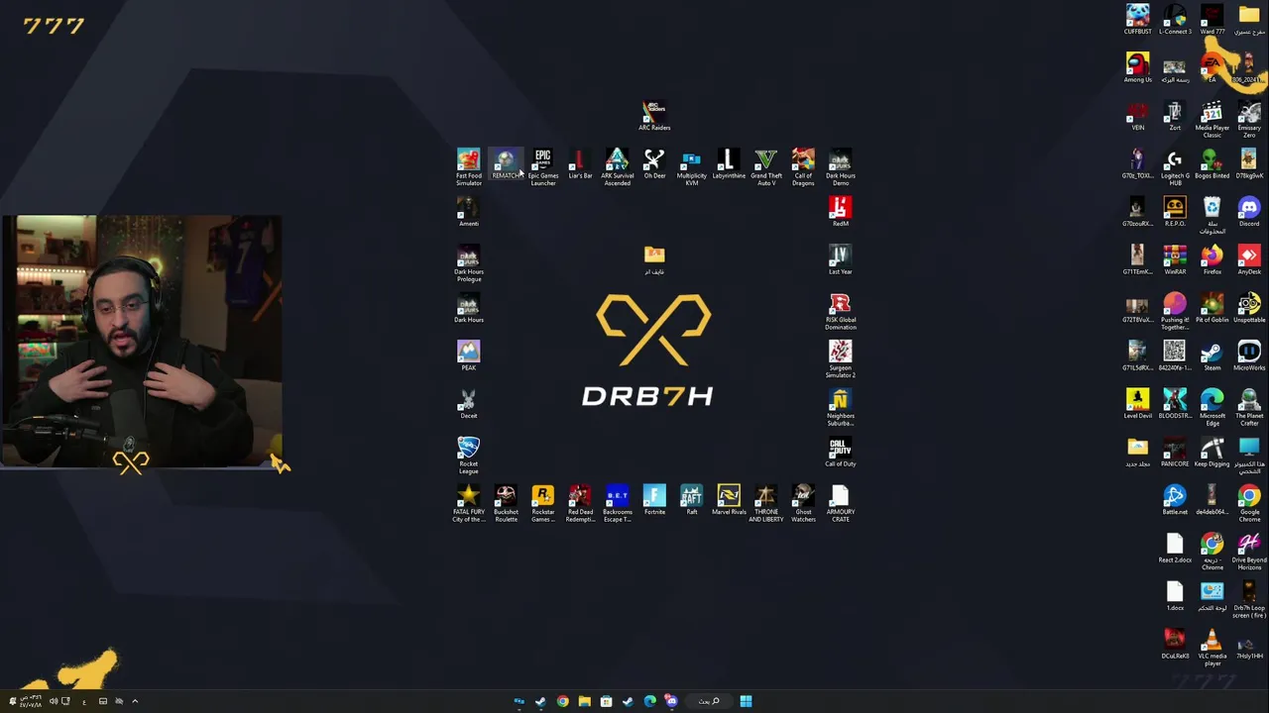Select the Labyrinthine game icon
1269x713 pixels.
(729, 164)
